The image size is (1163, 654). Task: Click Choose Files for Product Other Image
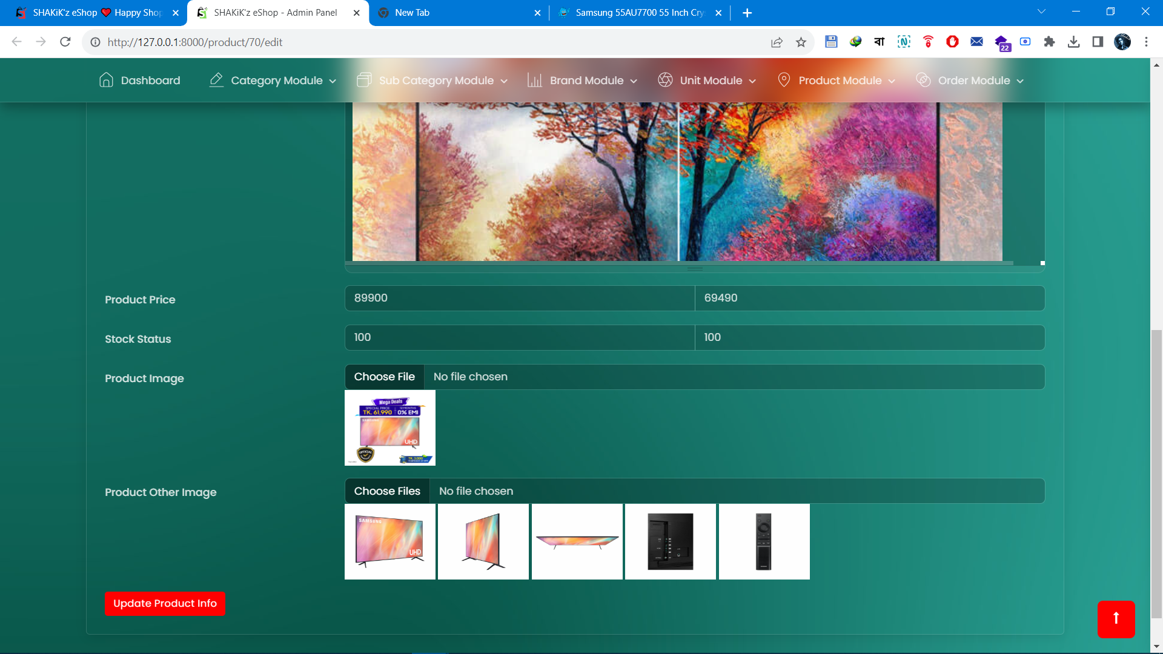(387, 491)
